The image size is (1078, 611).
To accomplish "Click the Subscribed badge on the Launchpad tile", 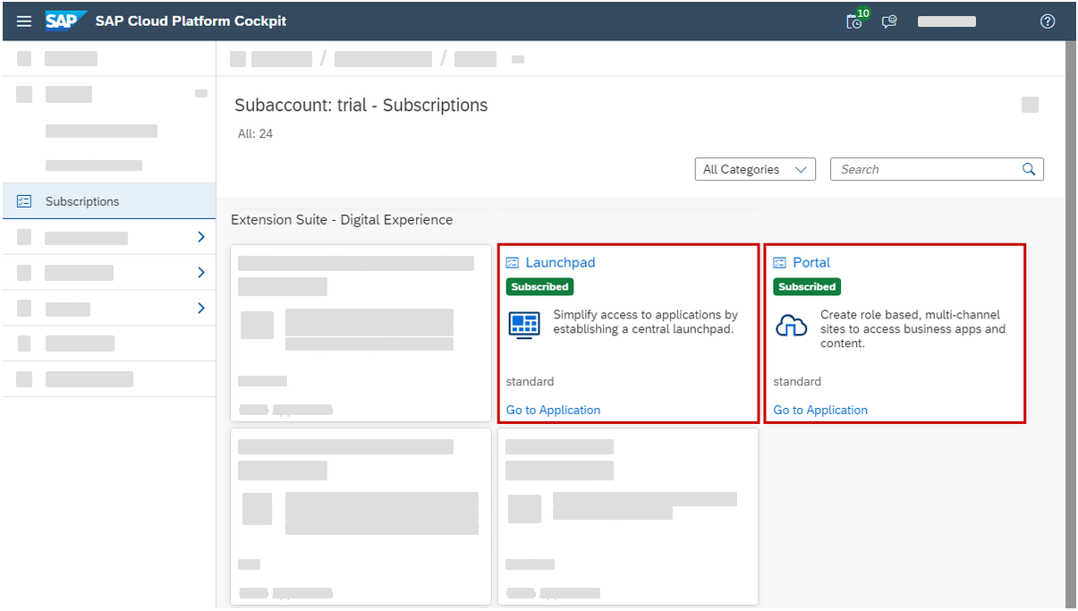I will (x=539, y=286).
